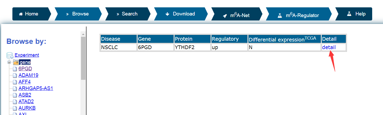Click the Home house icon
The height and width of the screenshot is (115, 383).
tap(21, 14)
